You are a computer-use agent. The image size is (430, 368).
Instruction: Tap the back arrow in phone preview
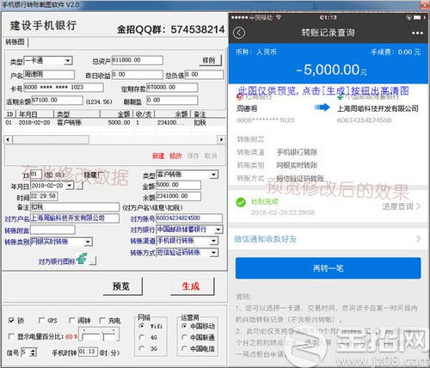(x=239, y=33)
